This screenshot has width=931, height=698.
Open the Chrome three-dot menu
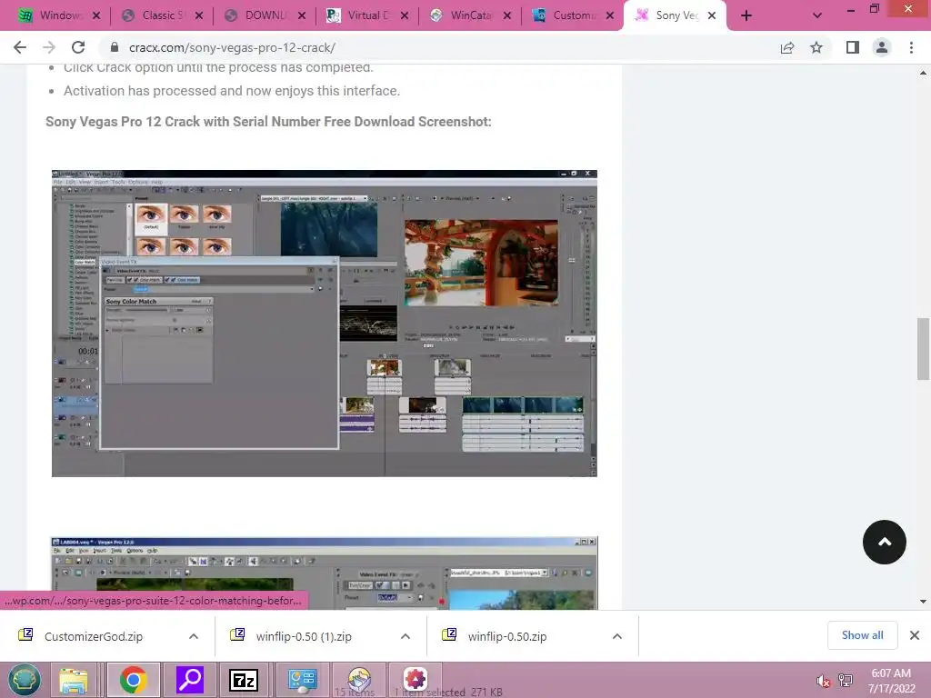point(911,47)
